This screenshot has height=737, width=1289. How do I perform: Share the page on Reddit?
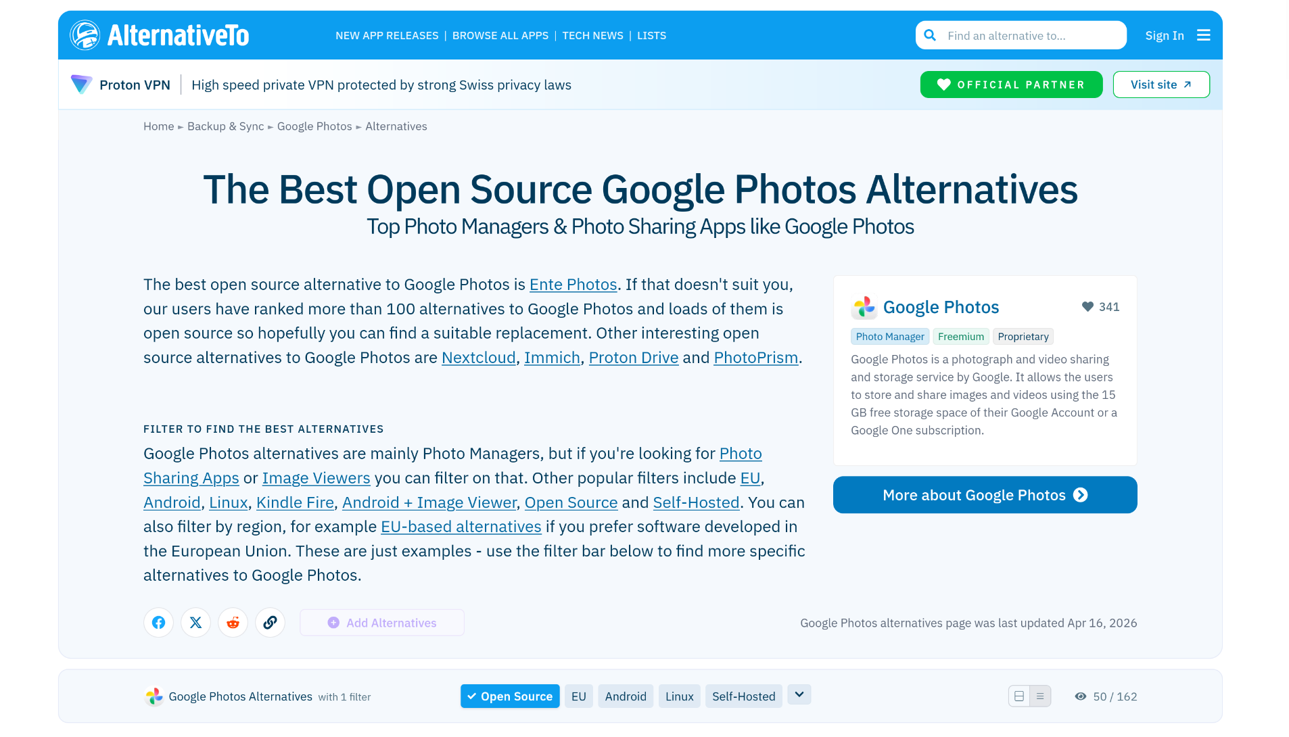click(x=233, y=623)
